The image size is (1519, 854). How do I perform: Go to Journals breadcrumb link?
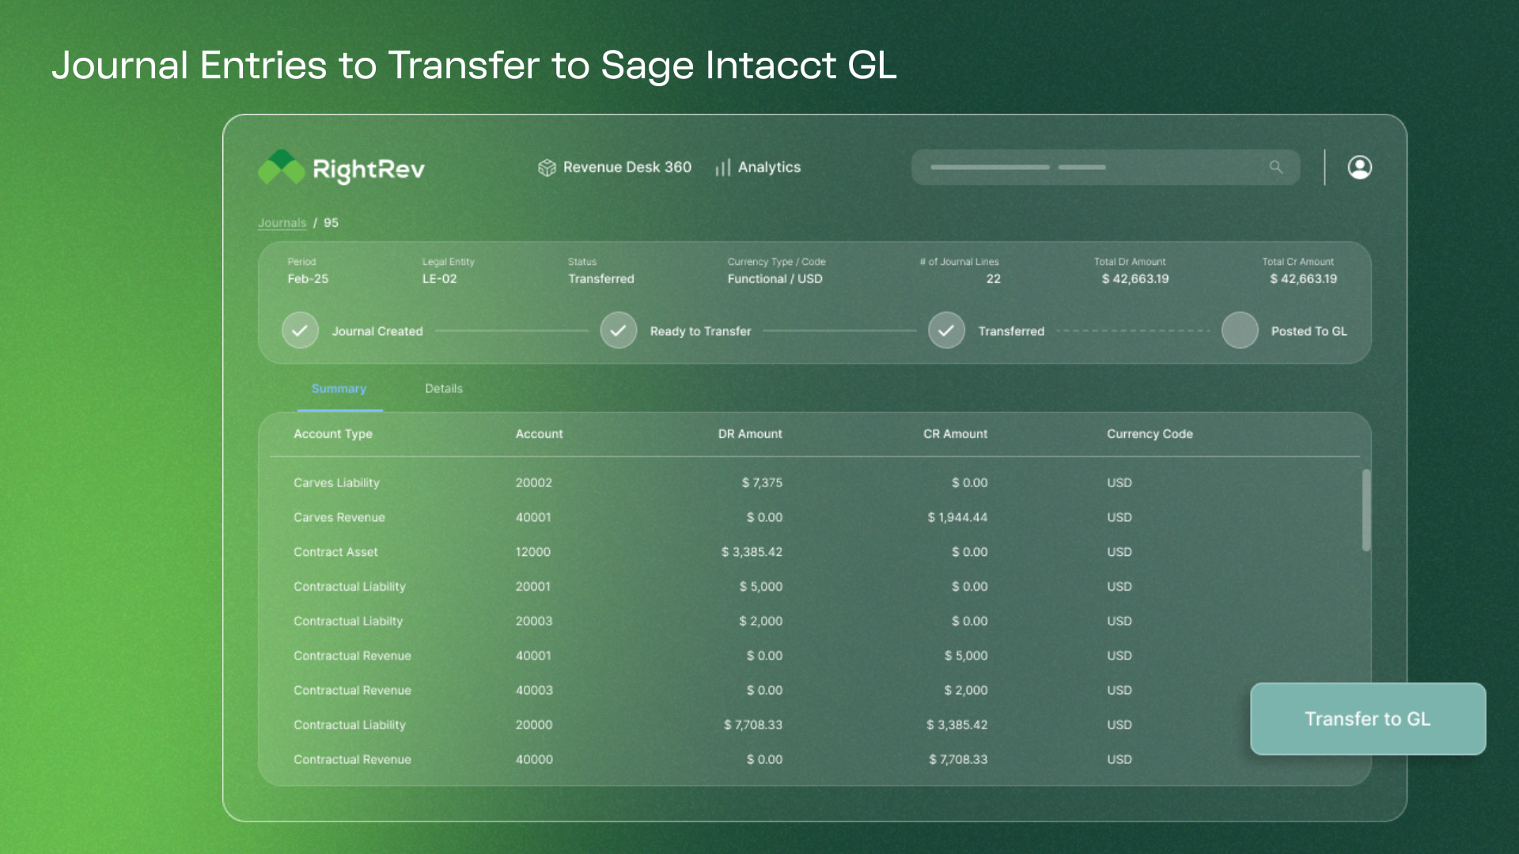pyautogui.click(x=282, y=223)
